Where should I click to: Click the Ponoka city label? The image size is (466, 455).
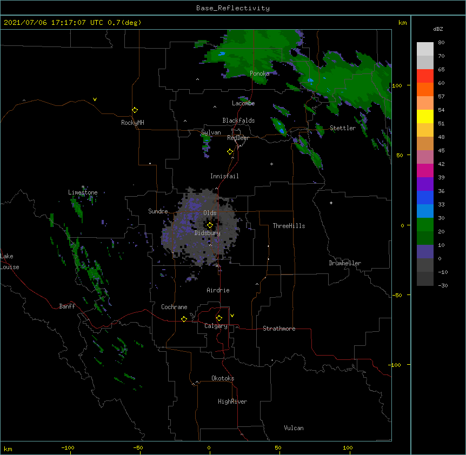click(x=259, y=73)
